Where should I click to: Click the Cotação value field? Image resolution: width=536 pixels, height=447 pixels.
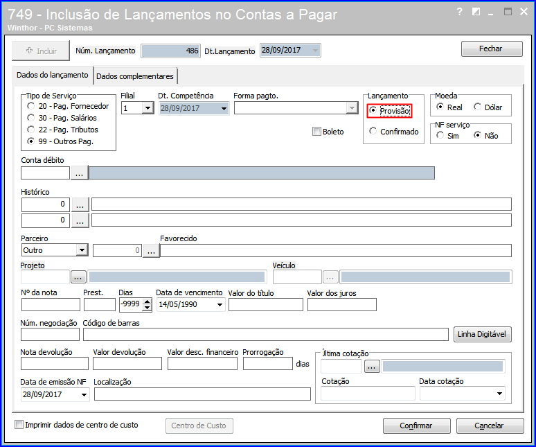pos(368,394)
